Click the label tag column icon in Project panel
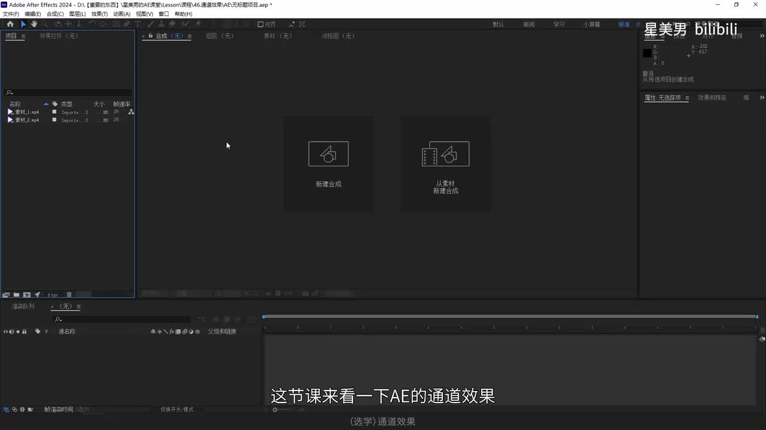Image resolution: width=766 pixels, height=430 pixels. pyautogui.click(x=55, y=104)
